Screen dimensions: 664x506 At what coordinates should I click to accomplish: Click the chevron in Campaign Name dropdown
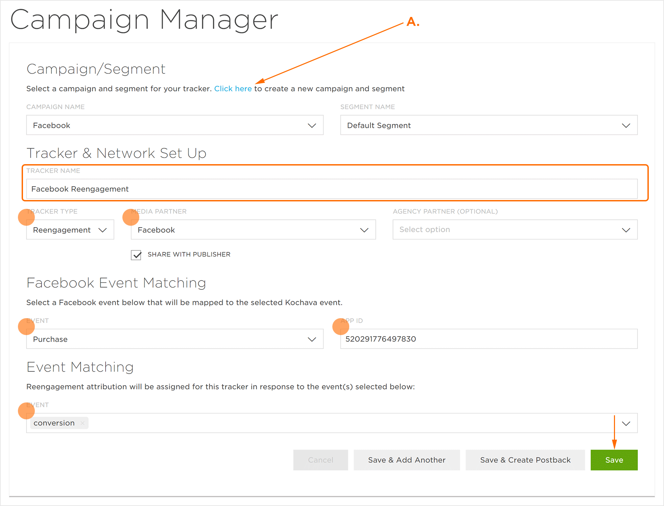[x=312, y=126]
